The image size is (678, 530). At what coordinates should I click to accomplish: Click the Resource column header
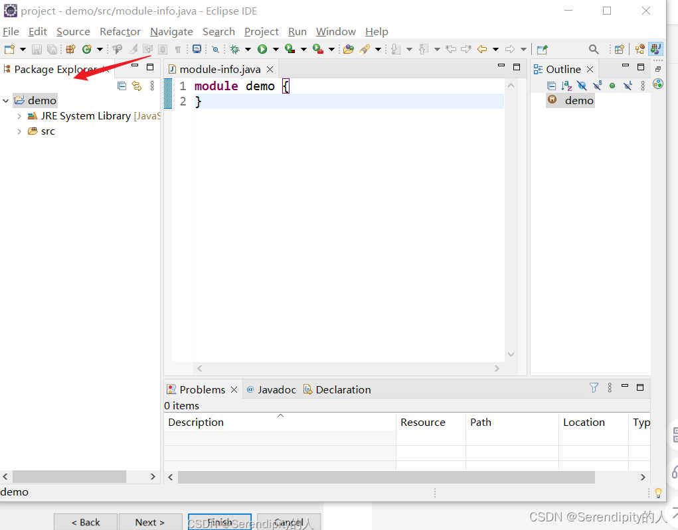(431, 422)
